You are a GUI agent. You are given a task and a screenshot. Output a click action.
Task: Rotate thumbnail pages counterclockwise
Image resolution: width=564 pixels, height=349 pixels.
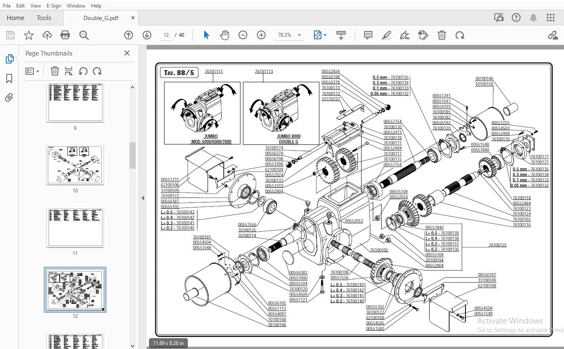click(83, 71)
